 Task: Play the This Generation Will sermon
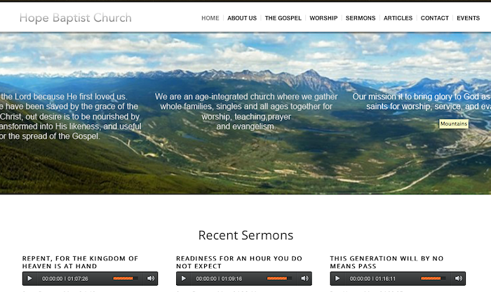tap(337, 279)
